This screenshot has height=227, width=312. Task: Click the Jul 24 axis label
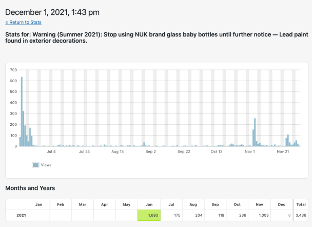[x=84, y=152]
